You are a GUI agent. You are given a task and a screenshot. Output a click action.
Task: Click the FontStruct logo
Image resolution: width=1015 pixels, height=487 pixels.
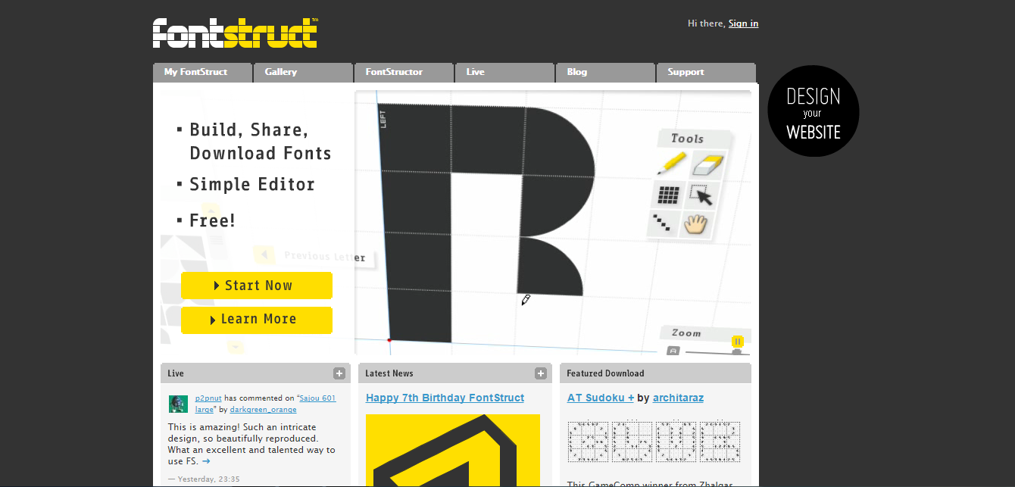tap(236, 33)
